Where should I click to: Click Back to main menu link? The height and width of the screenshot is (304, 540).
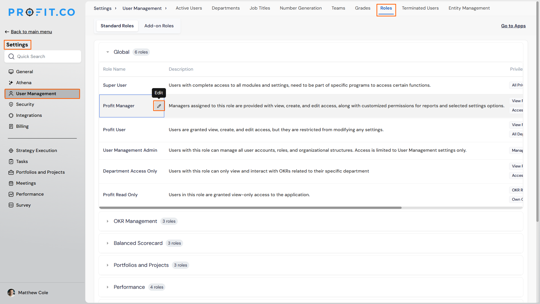click(x=31, y=32)
